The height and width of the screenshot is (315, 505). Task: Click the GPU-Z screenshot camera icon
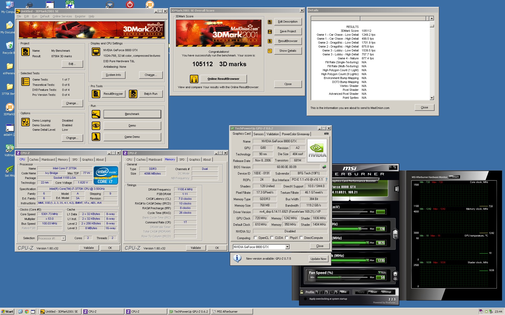[326, 134]
